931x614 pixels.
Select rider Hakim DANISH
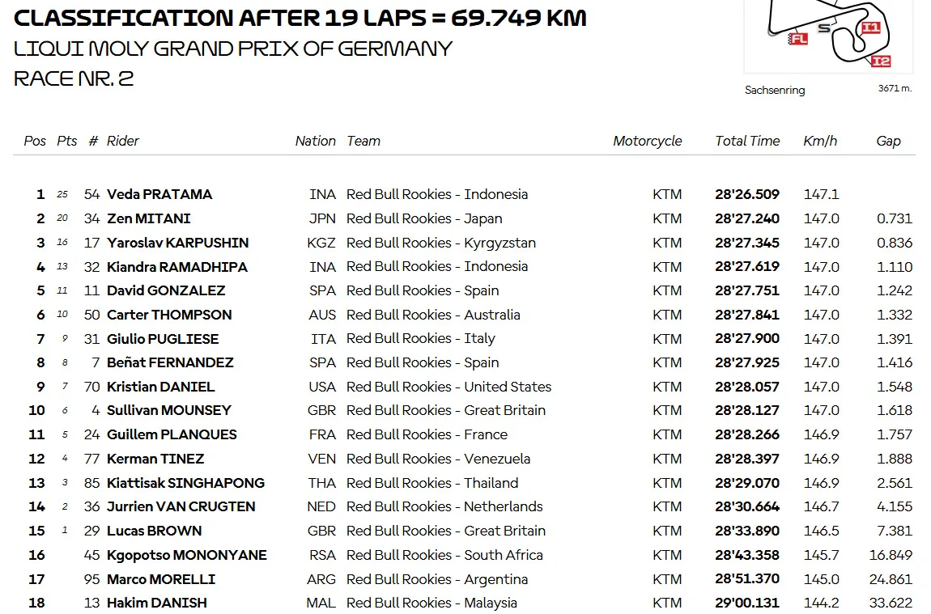pos(157,603)
